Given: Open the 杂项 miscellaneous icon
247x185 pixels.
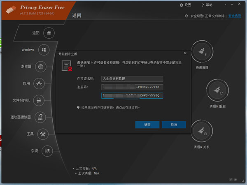Looking at the screenshot, I should (47, 151).
